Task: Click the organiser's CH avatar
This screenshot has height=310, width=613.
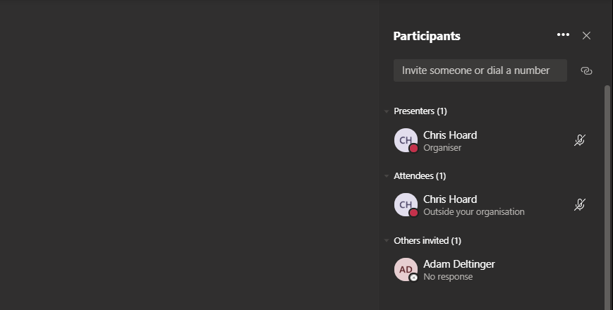Action: coord(406,140)
